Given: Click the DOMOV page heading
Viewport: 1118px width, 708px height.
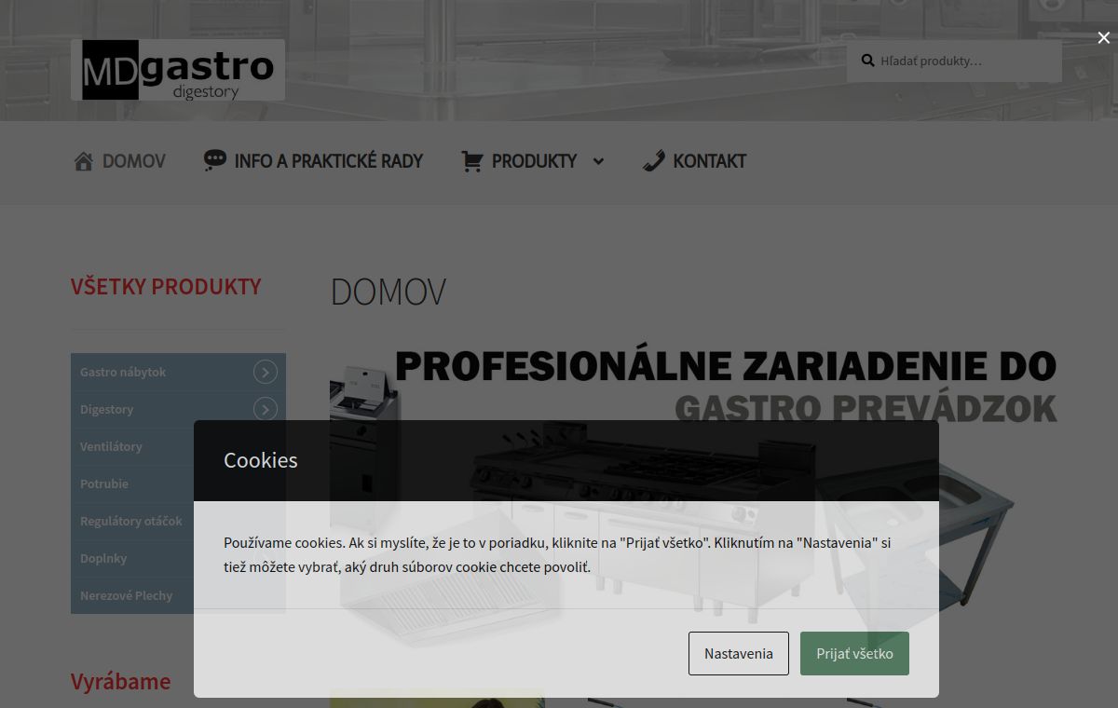Looking at the screenshot, I should tap(389, 292).
